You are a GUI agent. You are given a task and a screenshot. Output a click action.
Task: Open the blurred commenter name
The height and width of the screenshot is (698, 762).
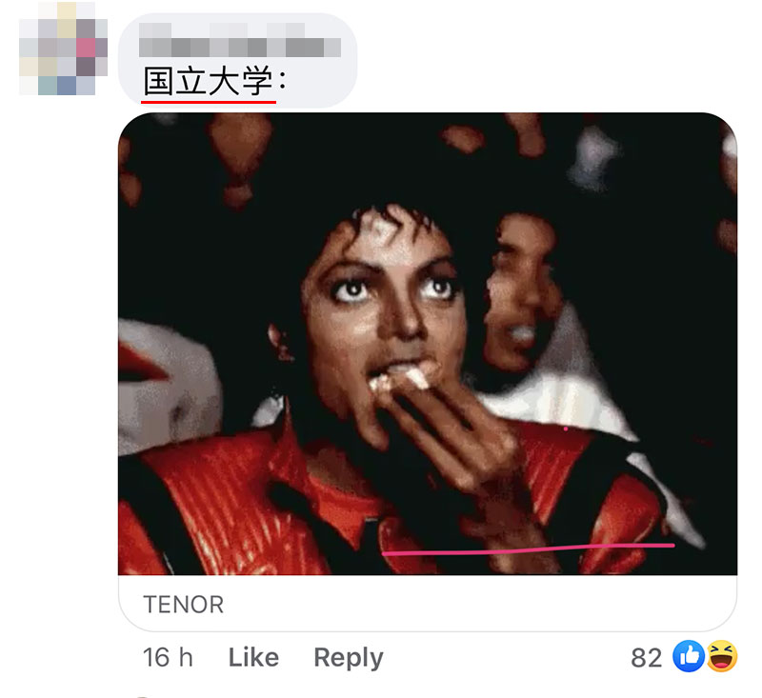tap(240, 40)
